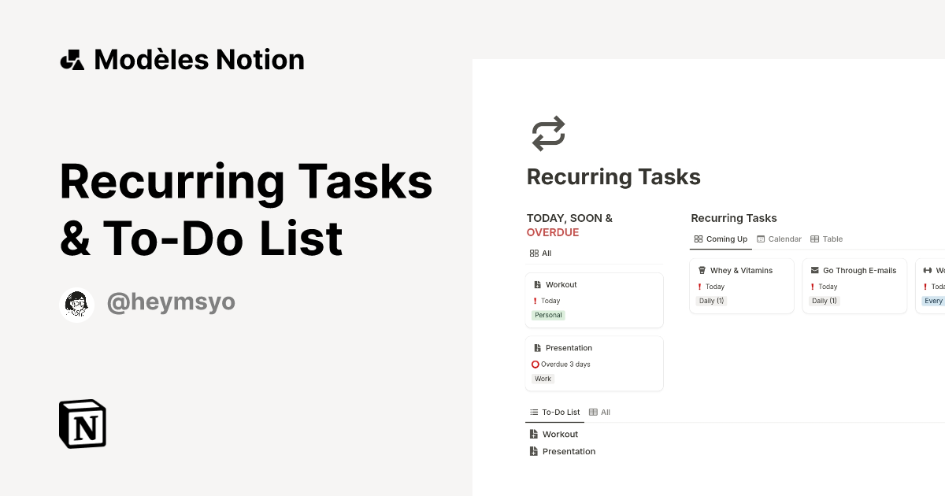Click the Notion N logo at bottom left
Image resolution: width=945 pixels, height=496 pixels.
click(x=82, y=424)
